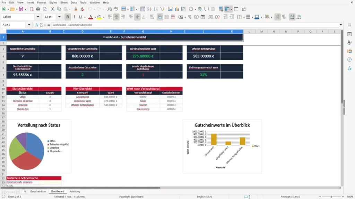The image size is (355, 199).
Task: Click the zoom in plus button
Action: pyautogui.click(x=343, y=197)
